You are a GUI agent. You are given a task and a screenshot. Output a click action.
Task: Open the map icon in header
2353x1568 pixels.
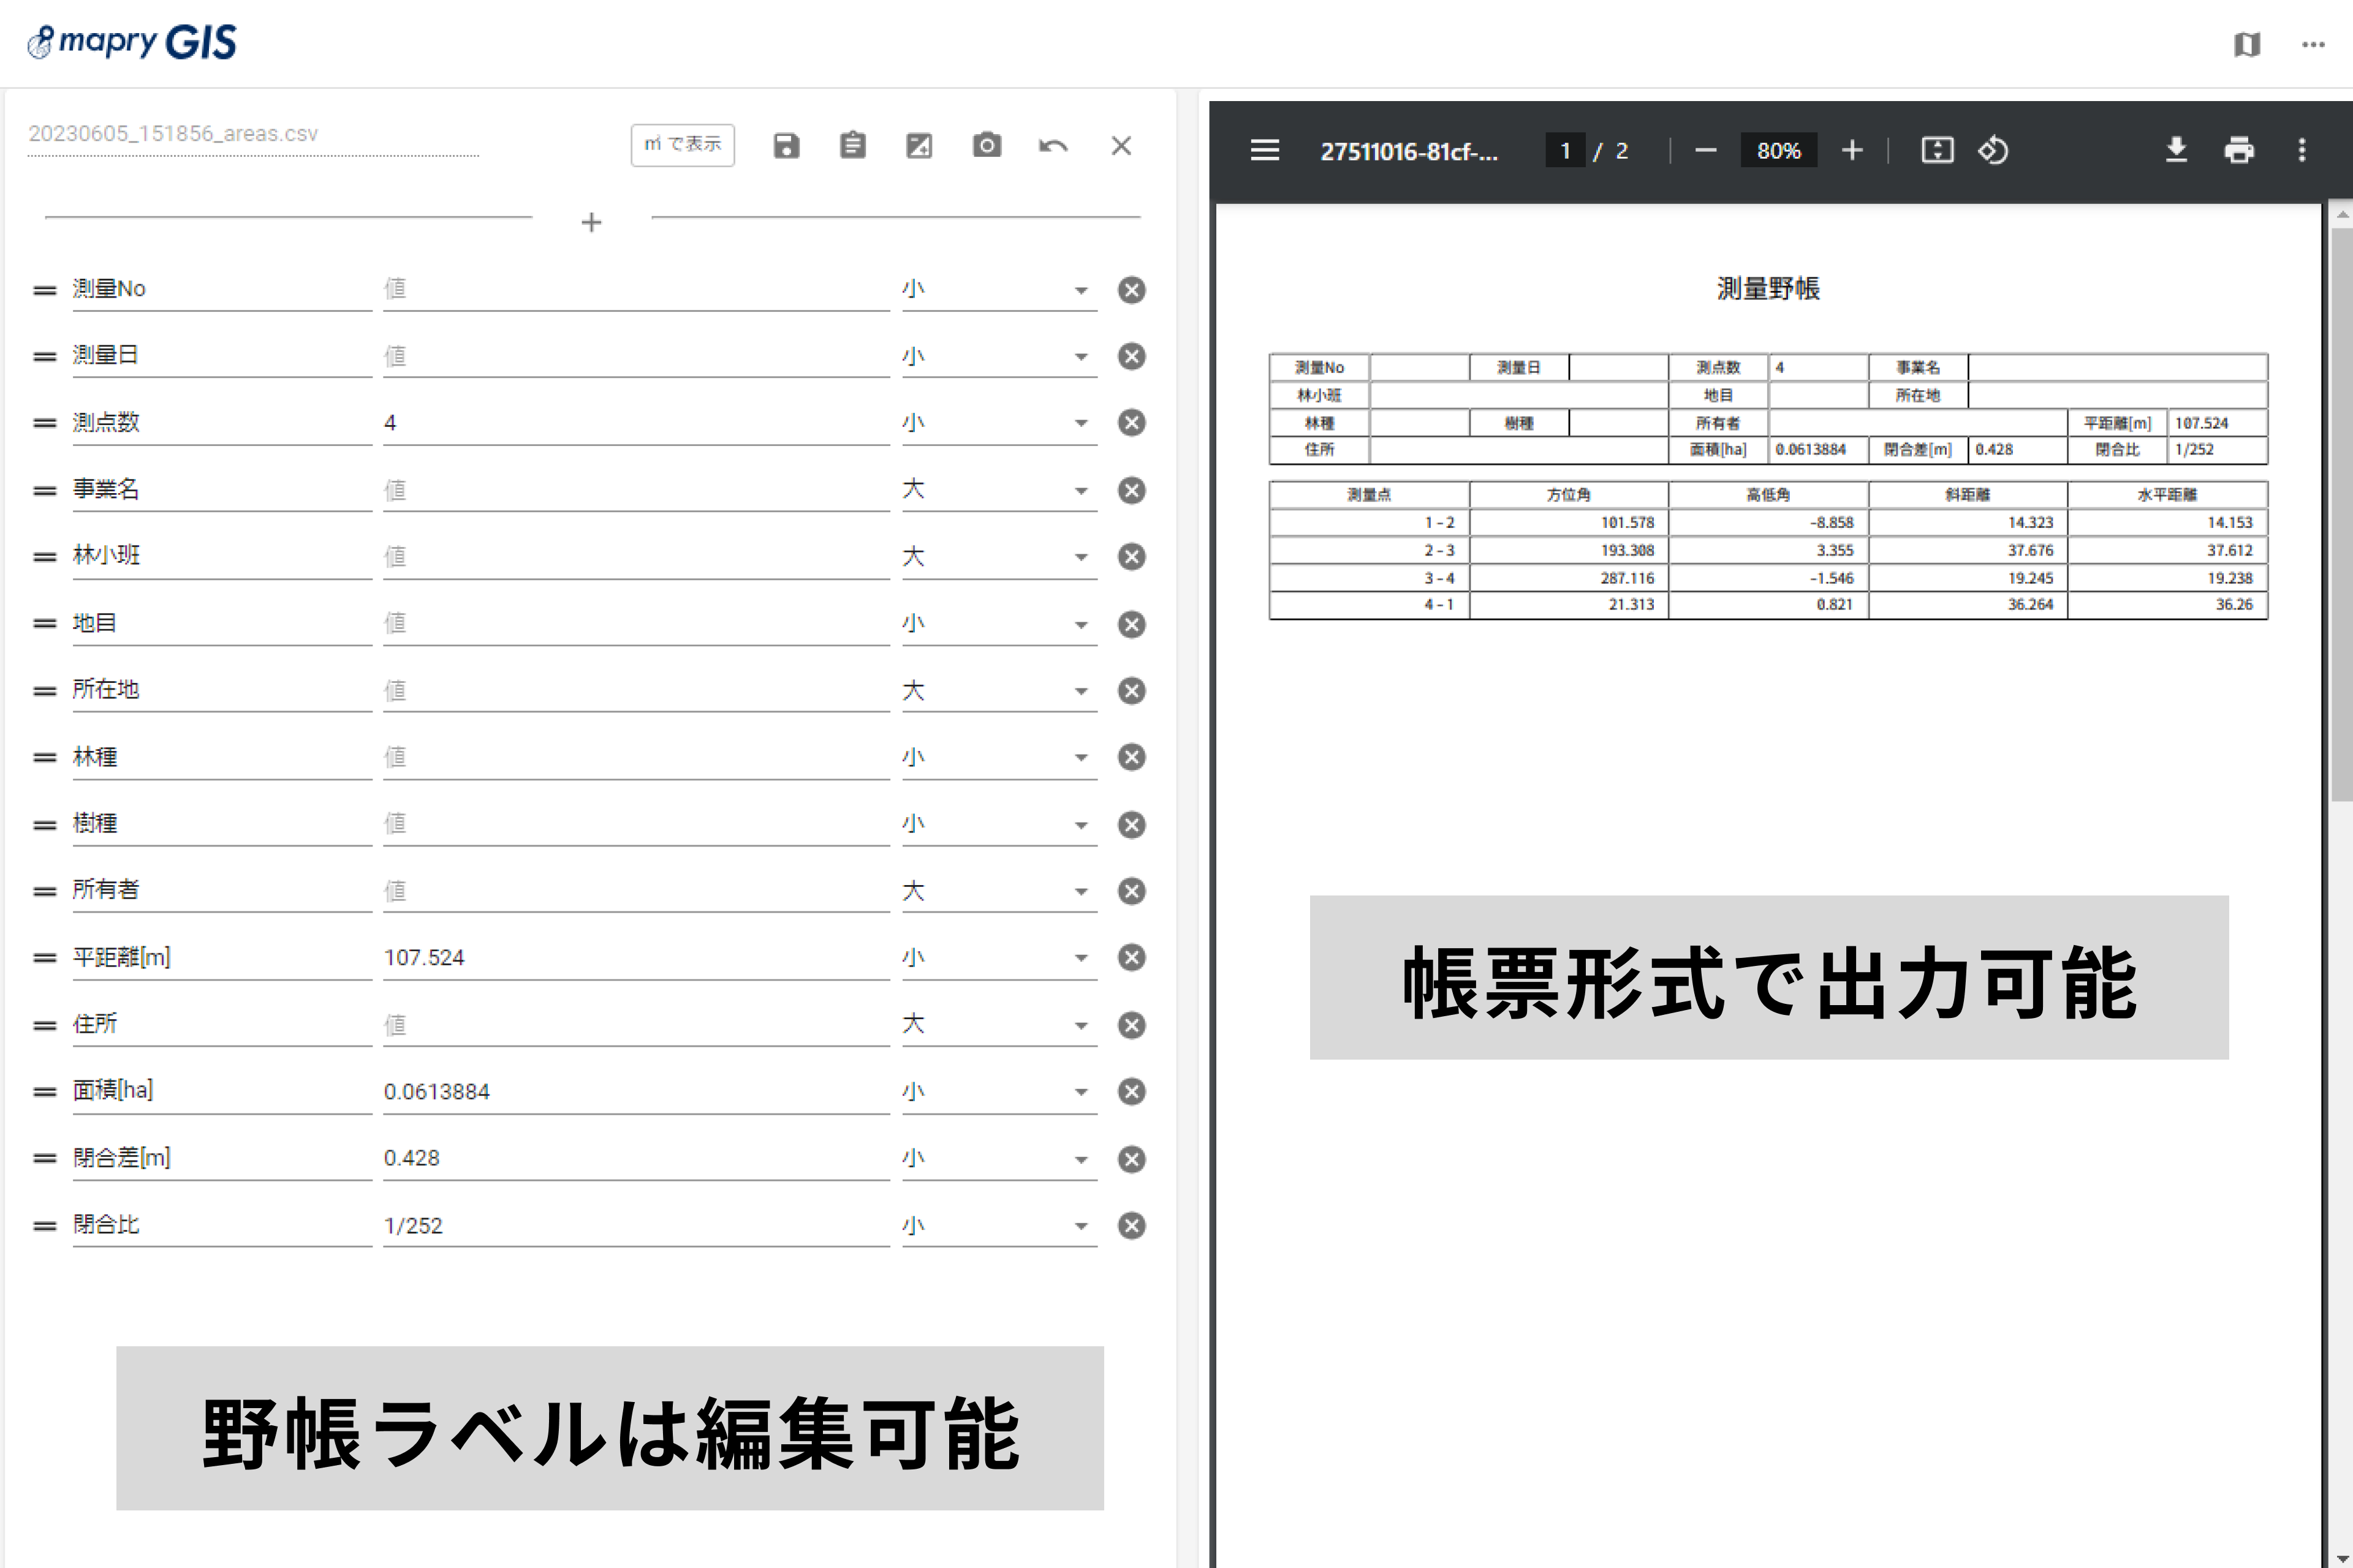(x=2247, y=45)
